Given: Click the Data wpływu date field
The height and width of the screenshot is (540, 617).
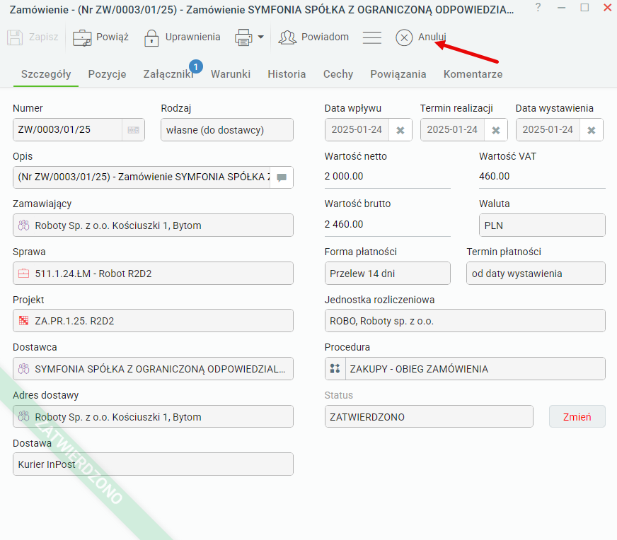Looking at the screenshot, I should pos(357,129).
